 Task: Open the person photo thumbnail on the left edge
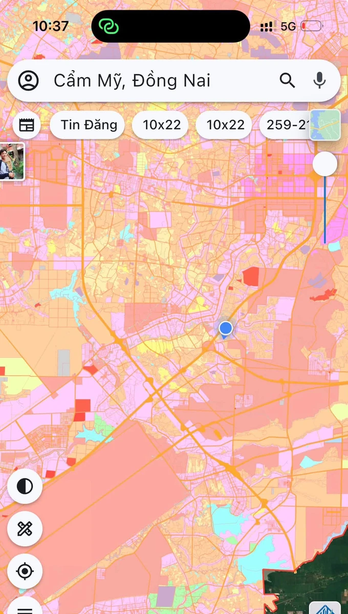12,162
